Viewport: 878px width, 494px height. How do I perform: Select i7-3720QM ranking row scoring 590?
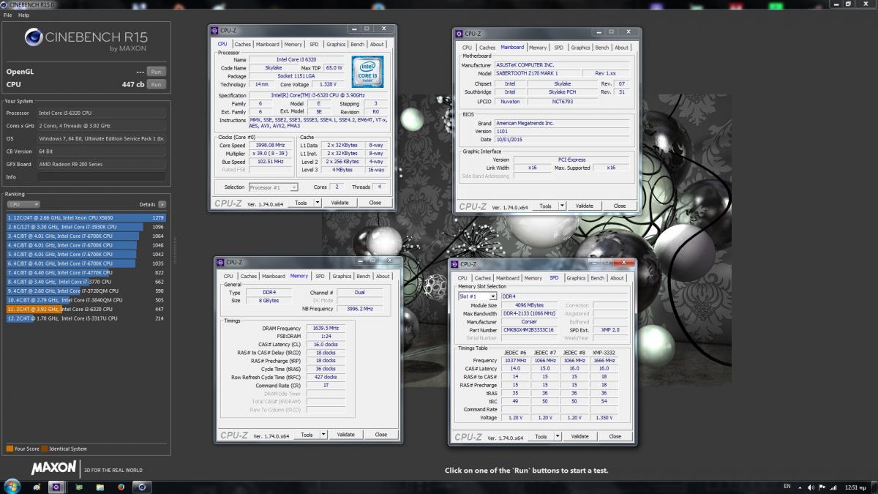(x=86, y=291)
